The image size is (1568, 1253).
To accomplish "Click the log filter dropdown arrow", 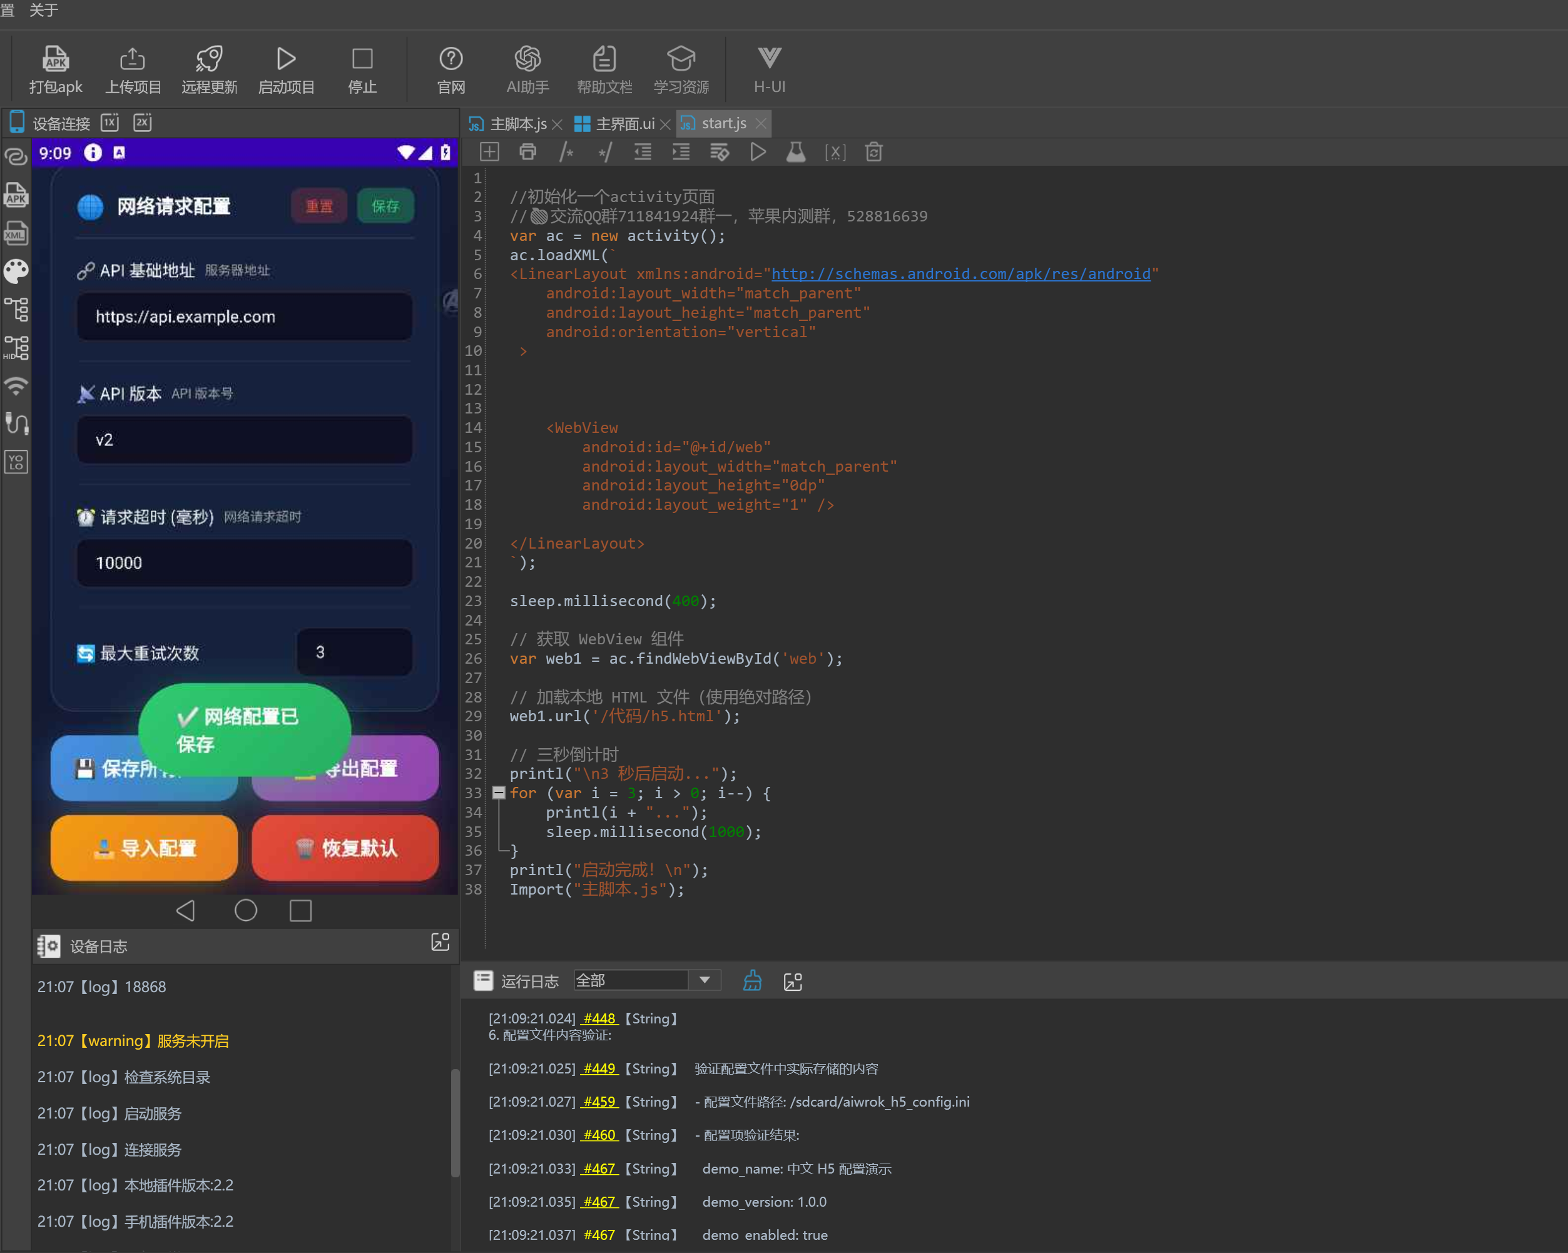I will coord(704,980).
